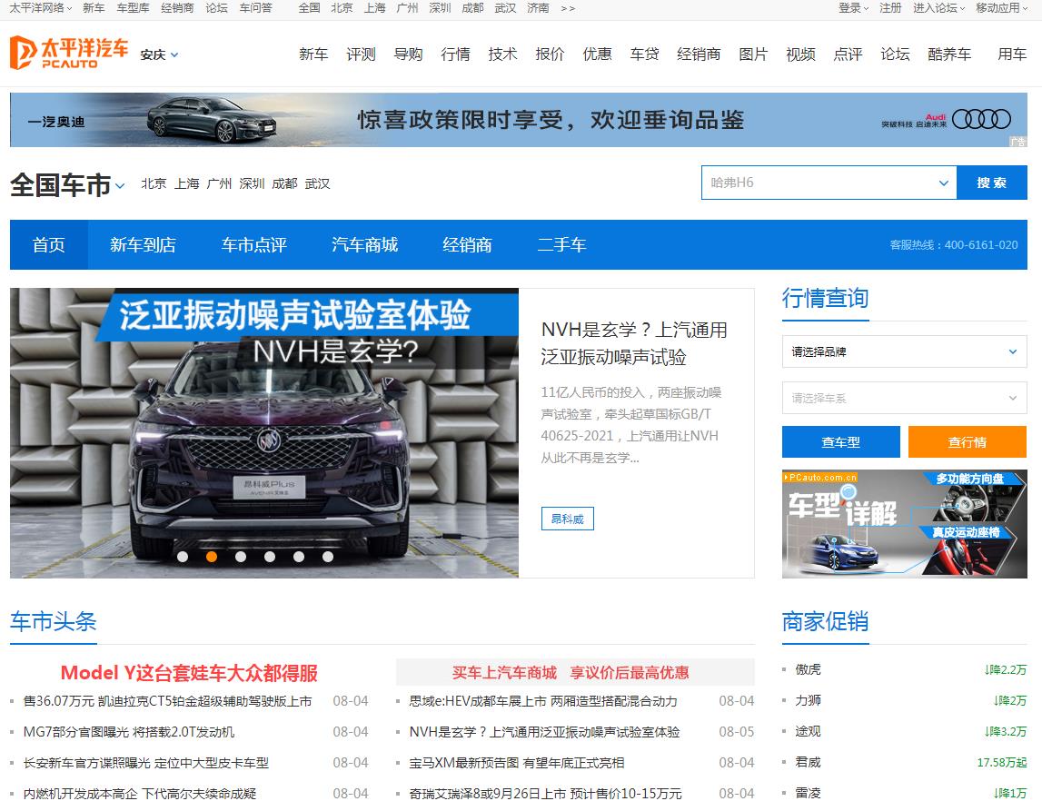Open the search box suggestion chevron
The width and height of the screenshot is (1042, 811).
click(943, 183)
